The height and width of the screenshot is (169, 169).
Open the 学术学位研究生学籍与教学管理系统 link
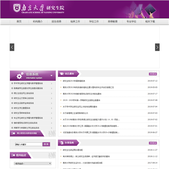point(28,84)
